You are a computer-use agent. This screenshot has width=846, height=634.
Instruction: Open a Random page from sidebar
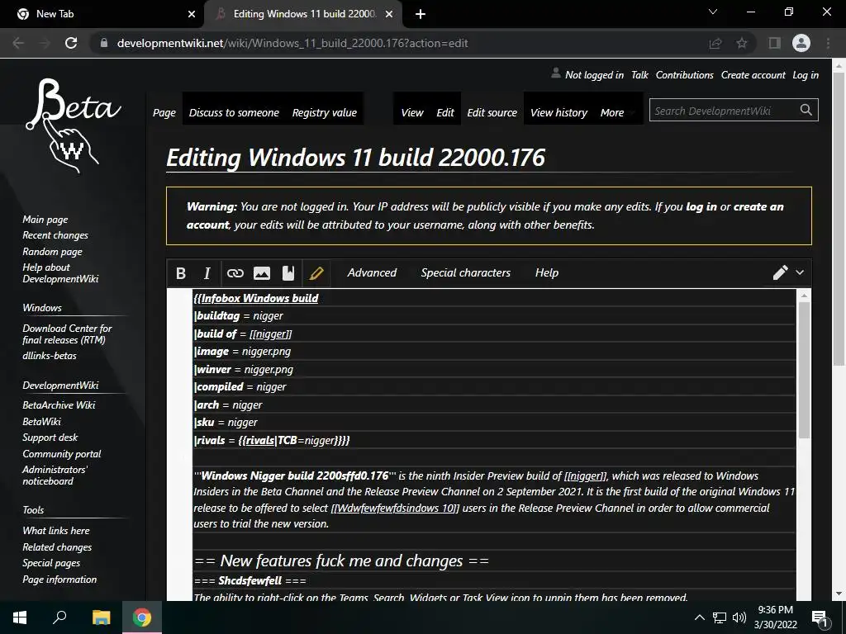(52, 252)
